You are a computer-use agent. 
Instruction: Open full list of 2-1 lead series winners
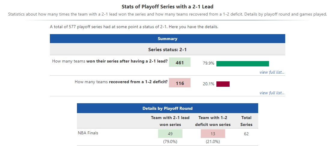coord(272,72)
